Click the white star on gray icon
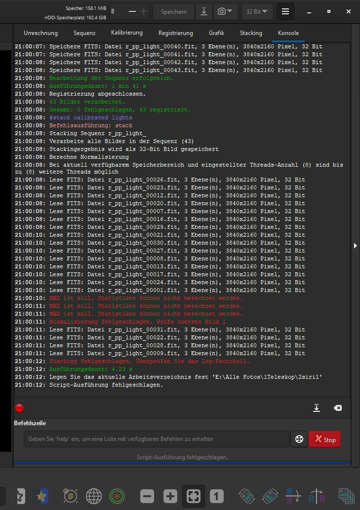The height and width of the screenshot is (510, 360). tap(19, 496)
